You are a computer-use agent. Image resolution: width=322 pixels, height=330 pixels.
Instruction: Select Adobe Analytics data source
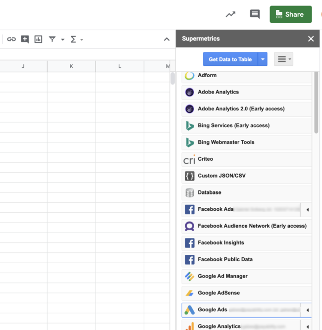(247, 92)
